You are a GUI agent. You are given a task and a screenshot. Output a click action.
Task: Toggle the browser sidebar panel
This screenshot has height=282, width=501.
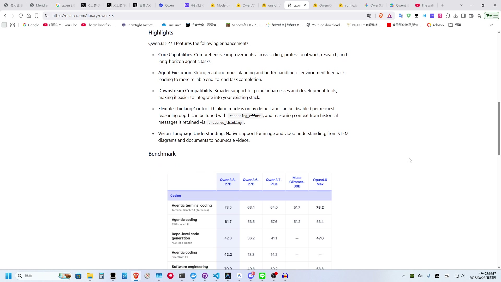coord(463,16)
